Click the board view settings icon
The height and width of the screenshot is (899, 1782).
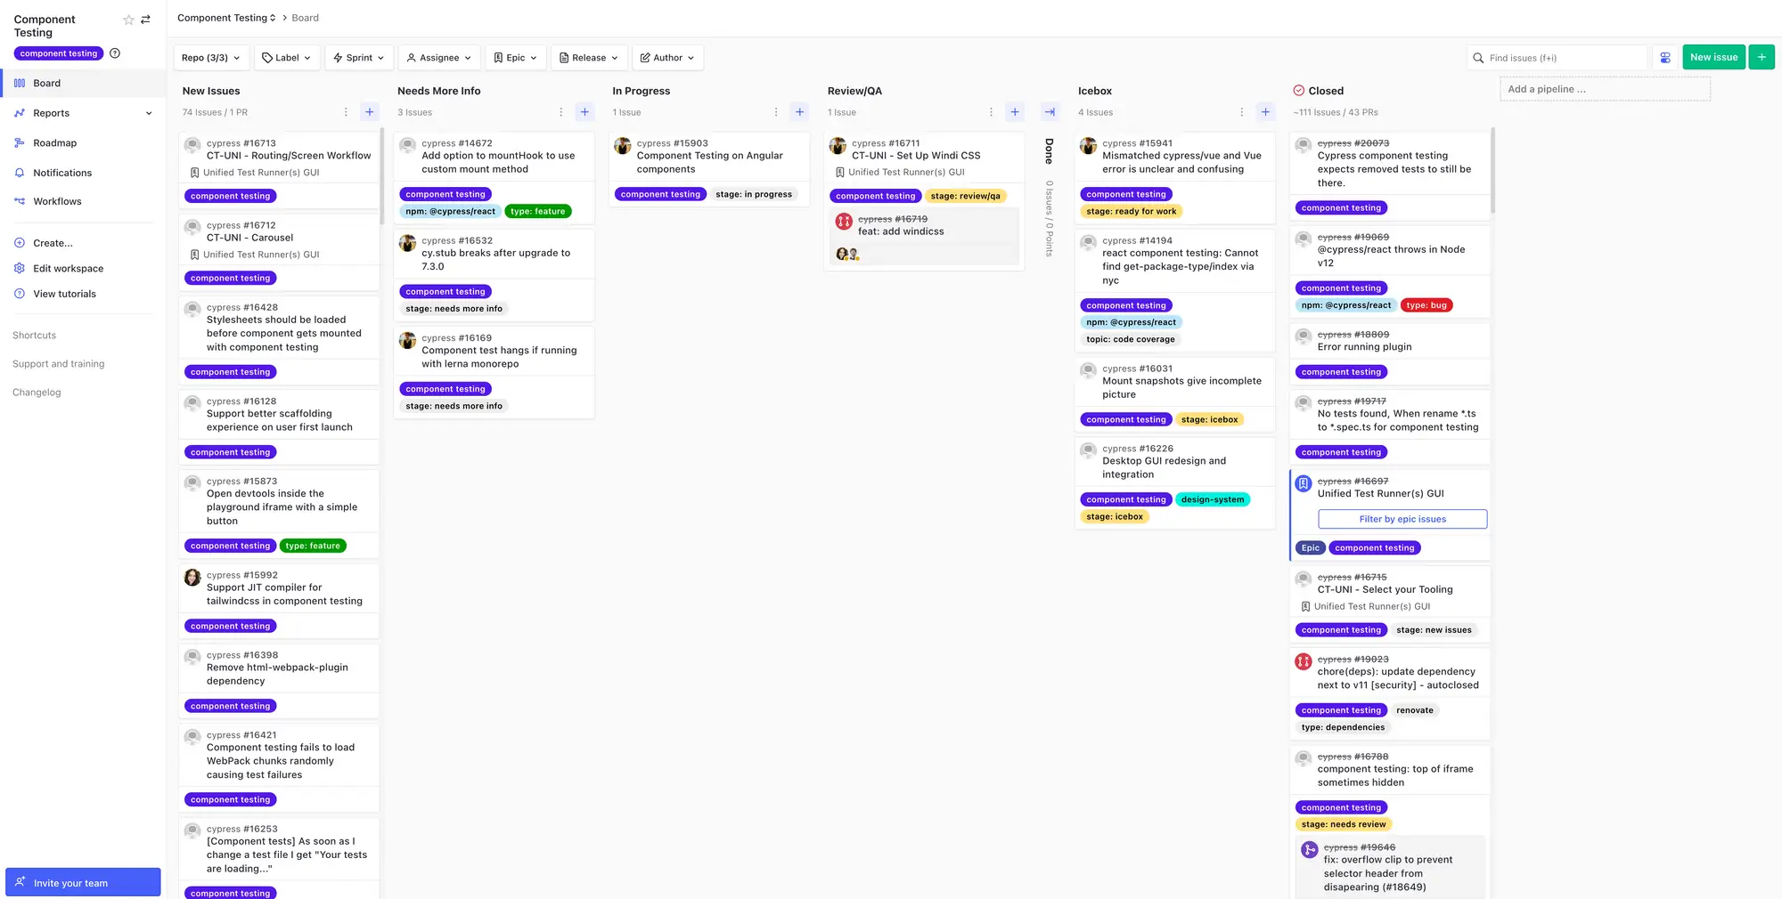pos(1665,58)
